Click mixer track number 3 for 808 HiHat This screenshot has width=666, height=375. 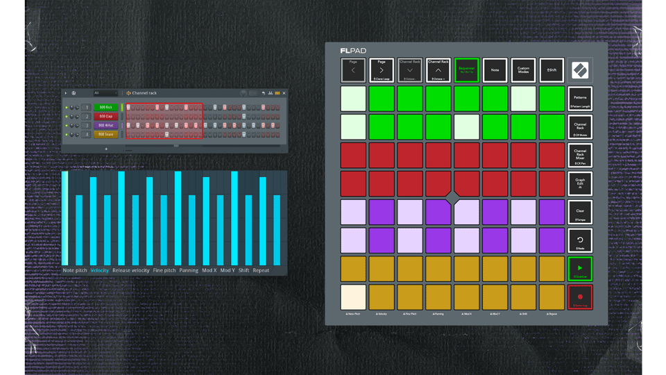click(87, 126)
